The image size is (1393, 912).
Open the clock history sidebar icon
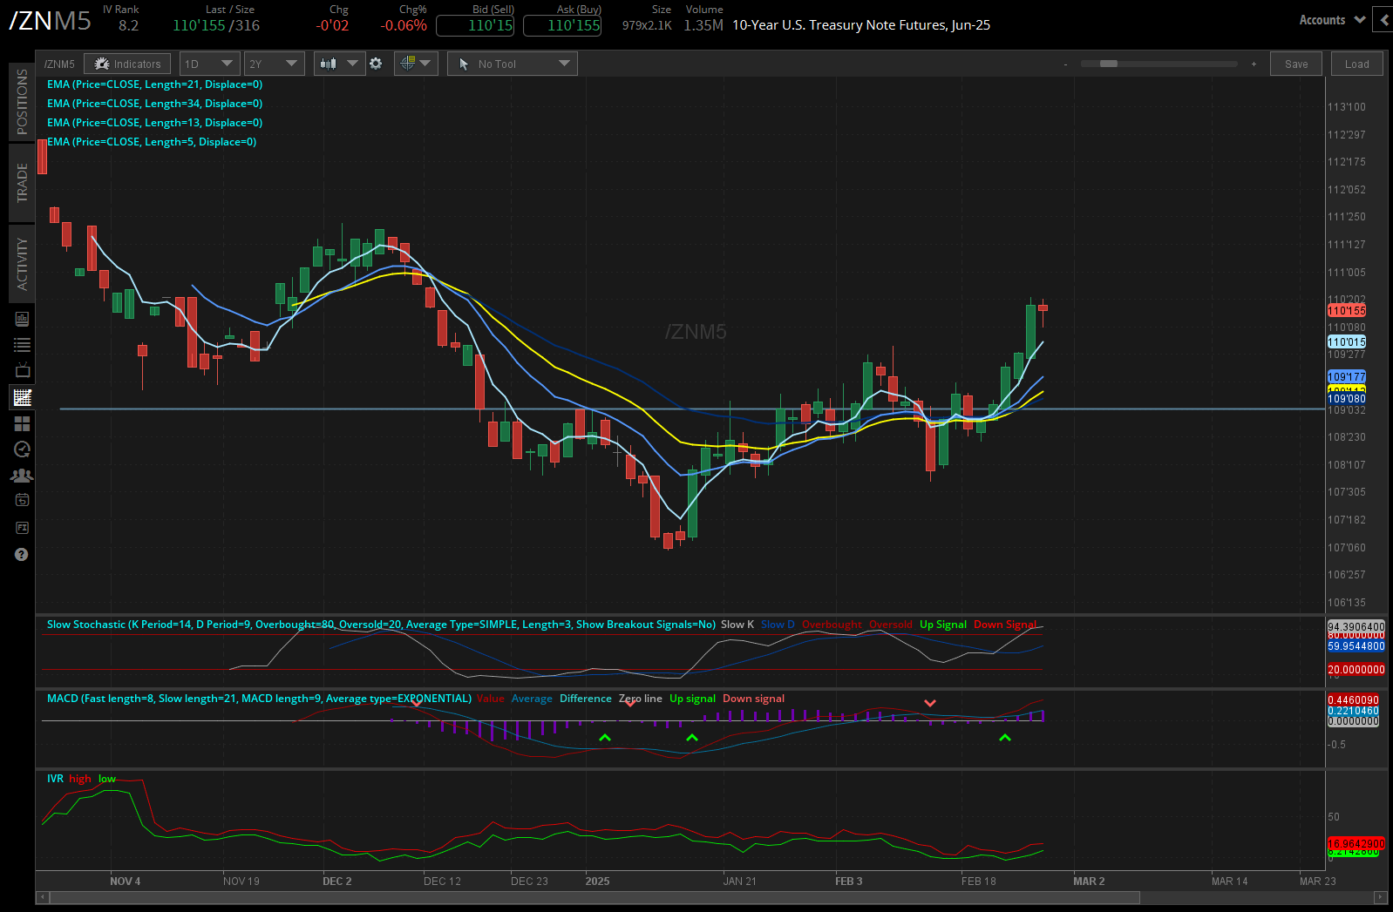[x=22, y=449]
